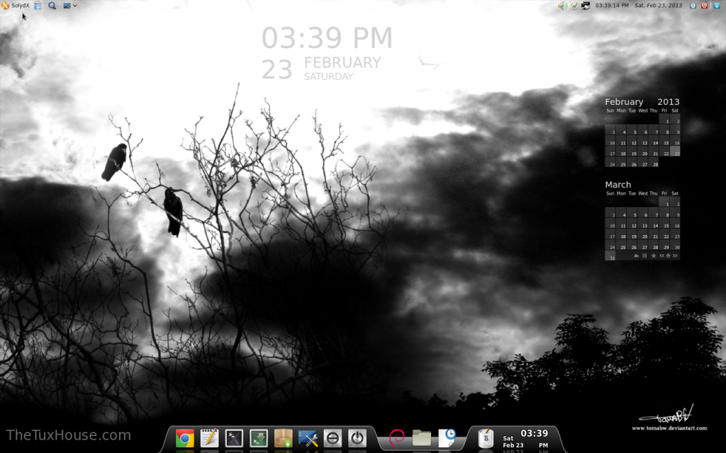Click the power button dock icon
Viewport: 726px width, 453px height.
tap(357, 437)
